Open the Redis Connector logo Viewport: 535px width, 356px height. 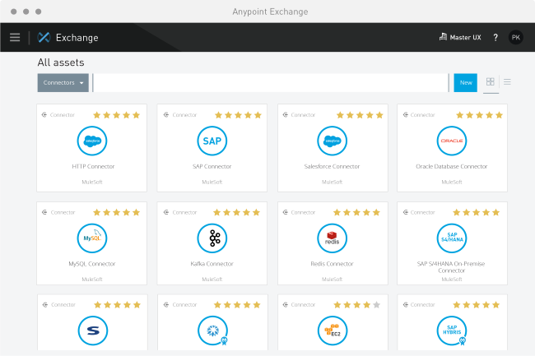tap(332, 238)
